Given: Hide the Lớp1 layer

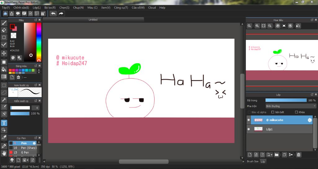Looking at the screenshot, I should point(249,129).
